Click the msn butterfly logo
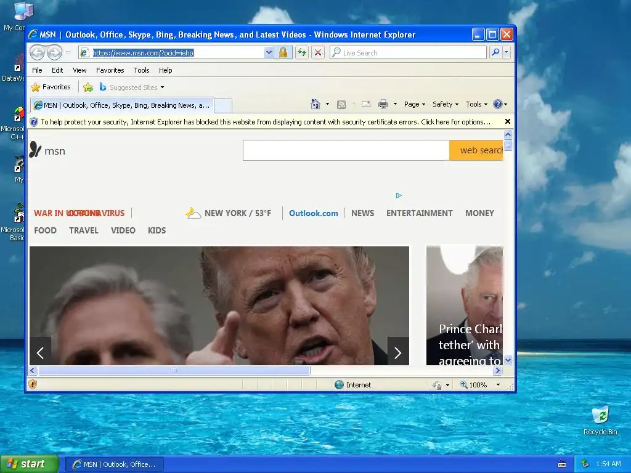The width and height of the screenshot is (631, 473). 47,150
